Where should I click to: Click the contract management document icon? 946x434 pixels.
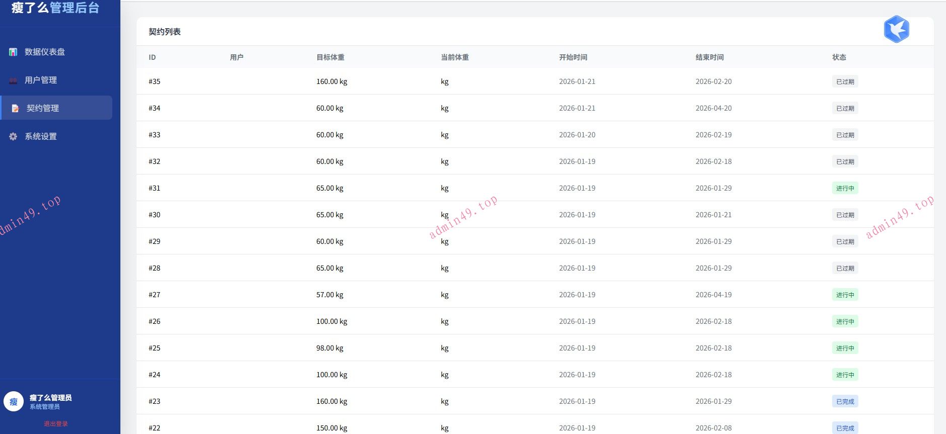pos(15,108)
